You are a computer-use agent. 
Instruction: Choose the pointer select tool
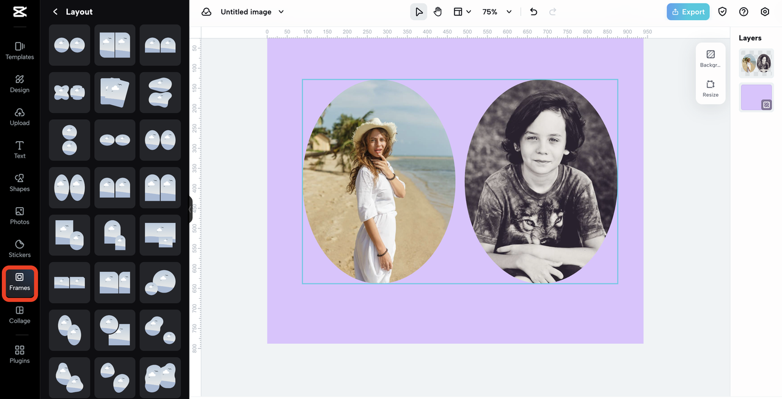[x=418, y=12]
